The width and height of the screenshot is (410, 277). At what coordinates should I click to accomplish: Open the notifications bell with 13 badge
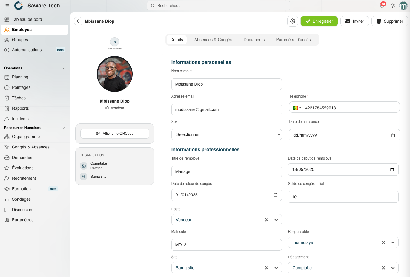[x=382, y=5]
